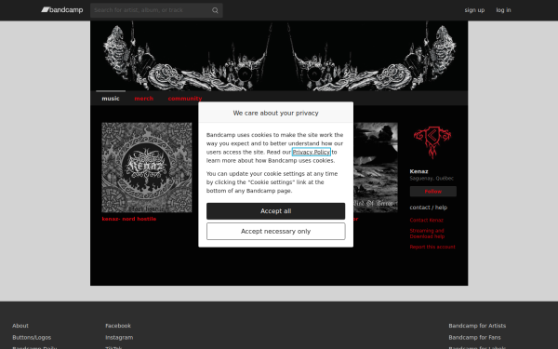This screenshot has width=558, height=349.
Task: Open Streaming and Download help link
Action: tap(427, 234)
